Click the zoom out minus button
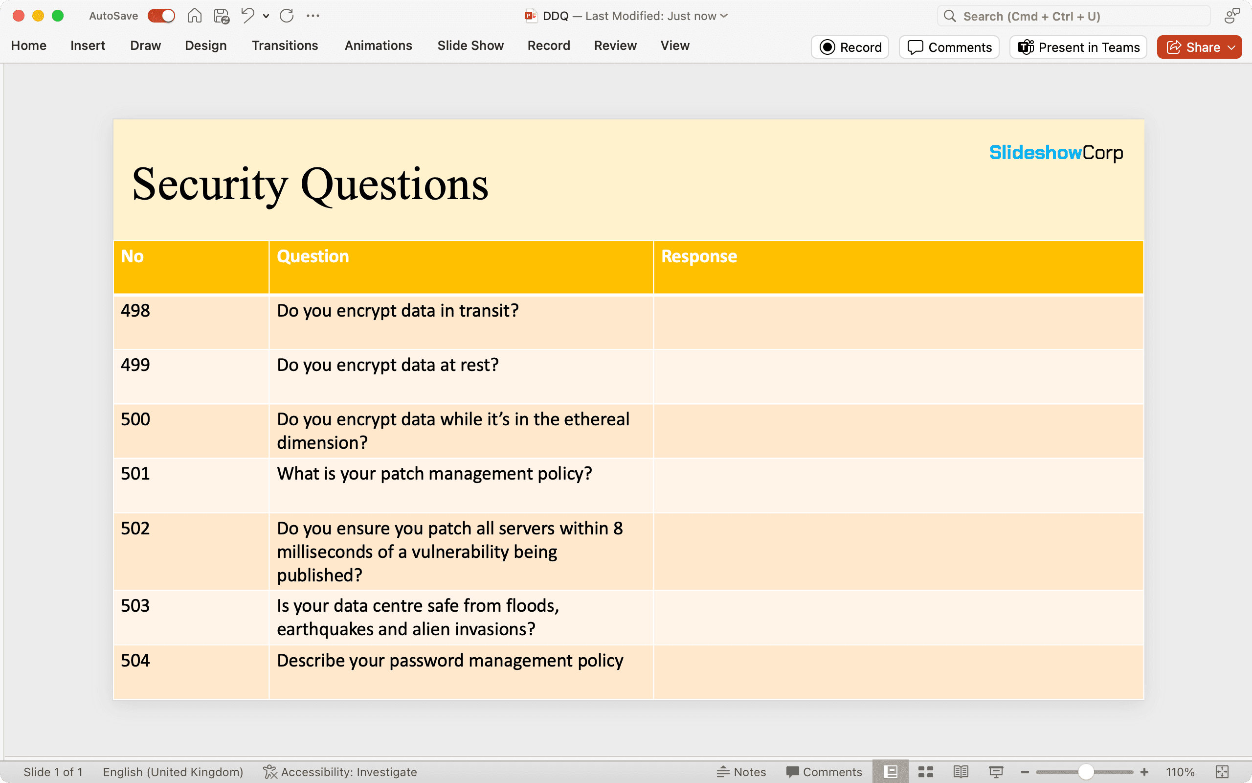 click(x=1025, y=772)
